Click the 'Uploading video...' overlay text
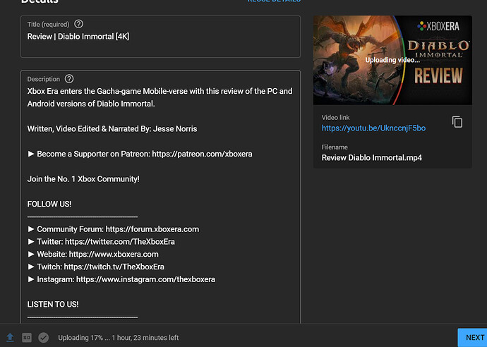This screenshot has width=487, height=347. [392, 60]
